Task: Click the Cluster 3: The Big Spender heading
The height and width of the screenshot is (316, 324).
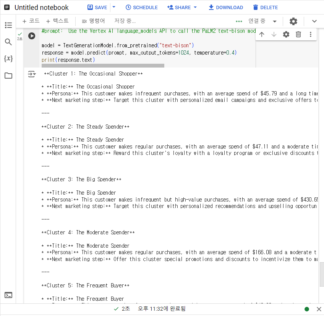Action: pyautogui.click(x=81, y=179)
